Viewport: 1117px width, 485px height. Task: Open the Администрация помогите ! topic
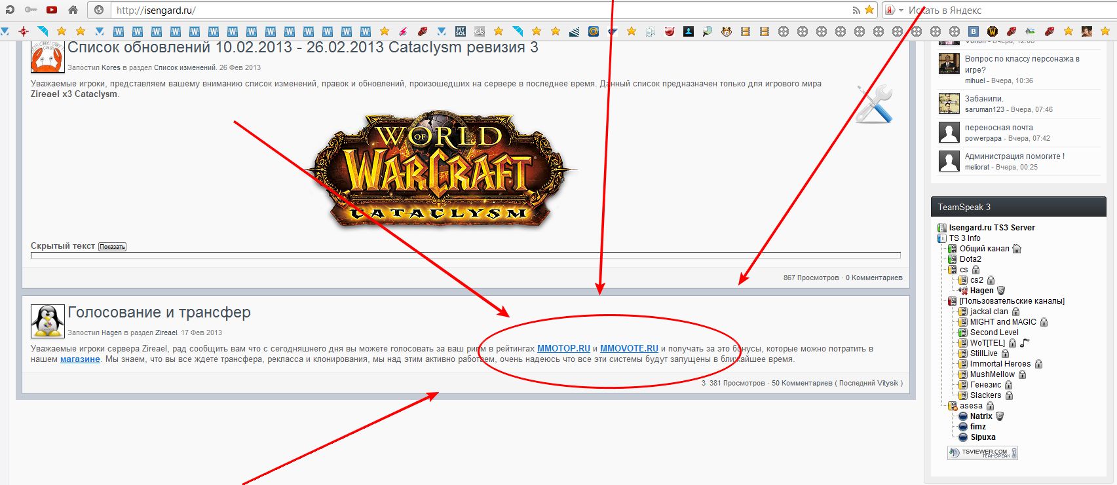pos(1015,156)
